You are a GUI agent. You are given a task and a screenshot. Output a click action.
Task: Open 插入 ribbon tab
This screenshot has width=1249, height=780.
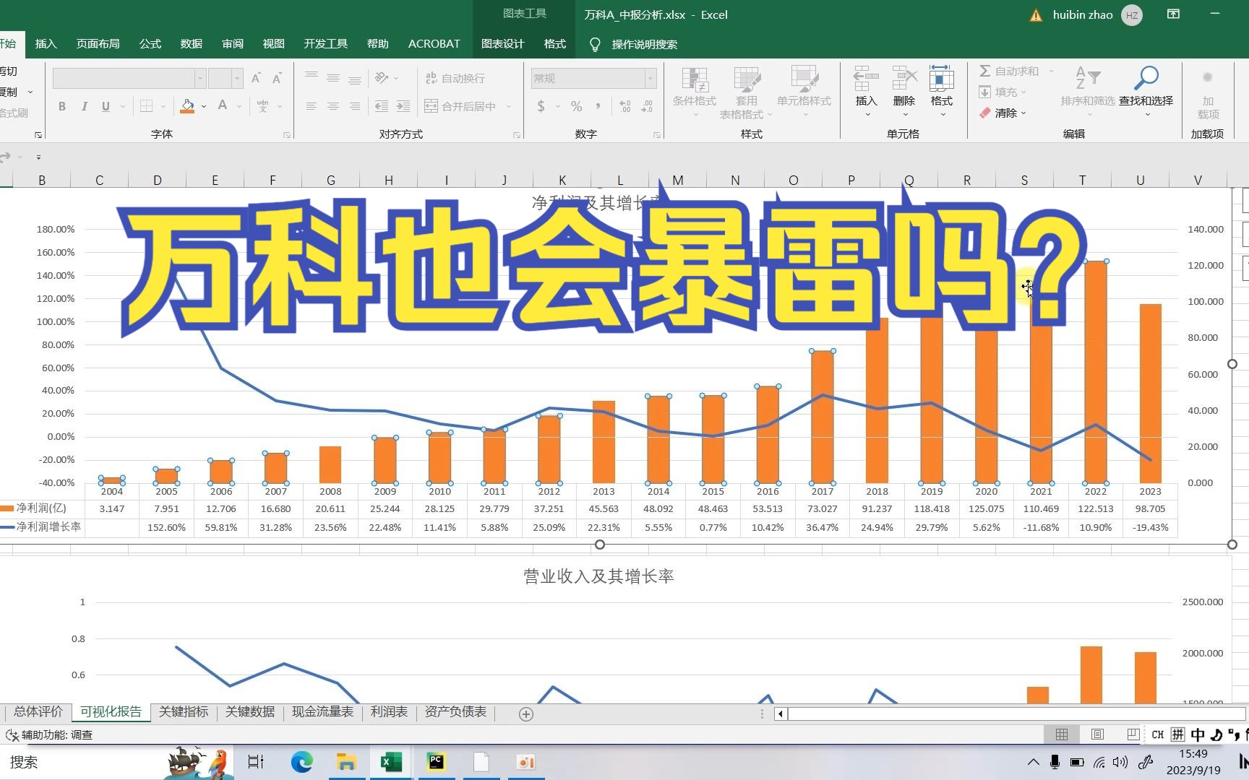pos(46,44)
